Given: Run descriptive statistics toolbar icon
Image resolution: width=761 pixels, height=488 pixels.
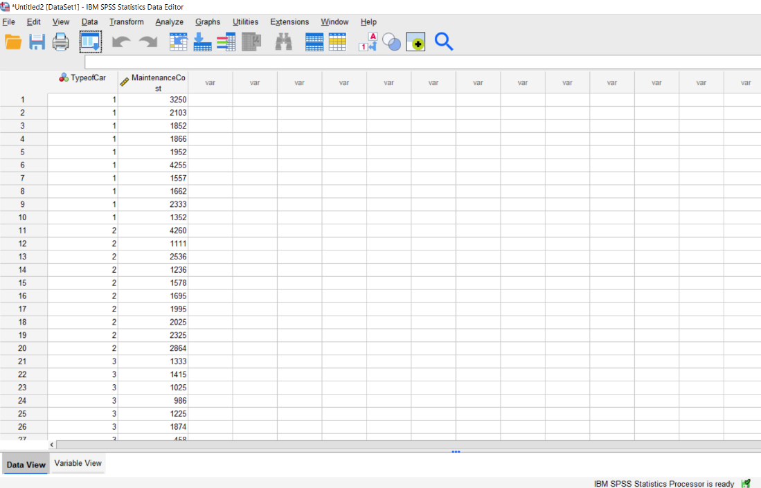Looking at the screenshot, I should click(x=251, y=42).
